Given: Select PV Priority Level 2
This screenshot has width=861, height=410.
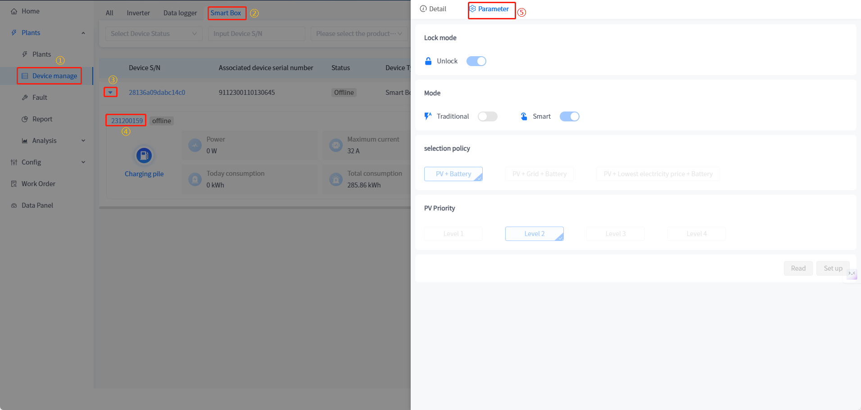Looking at the screenshot, I should click(x=534, y=234).
